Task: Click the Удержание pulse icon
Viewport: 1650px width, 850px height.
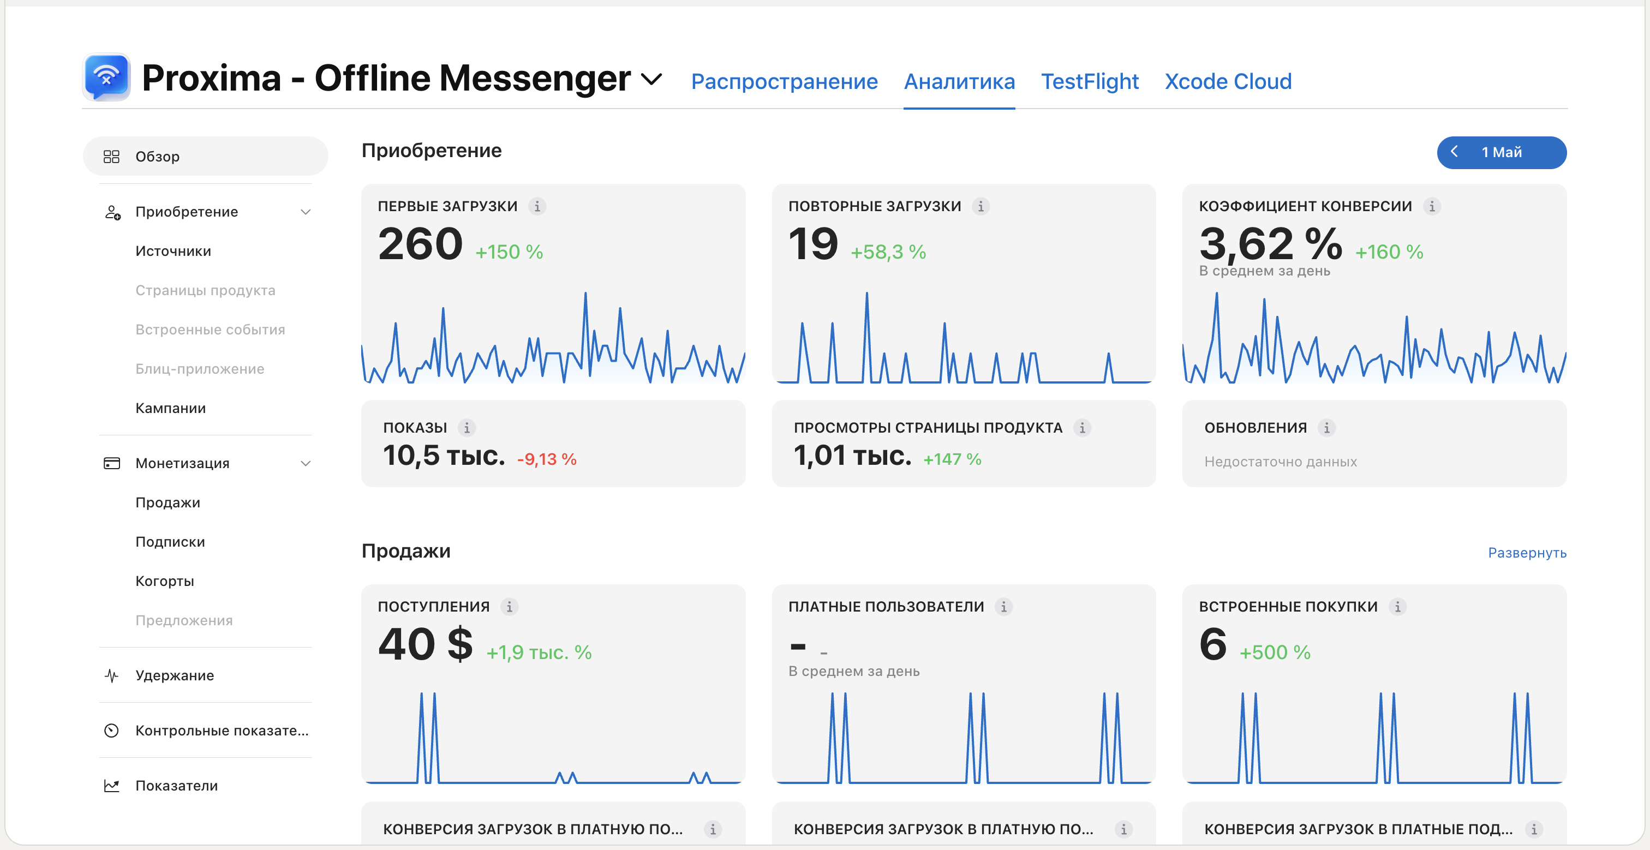Action: point(111,675)
